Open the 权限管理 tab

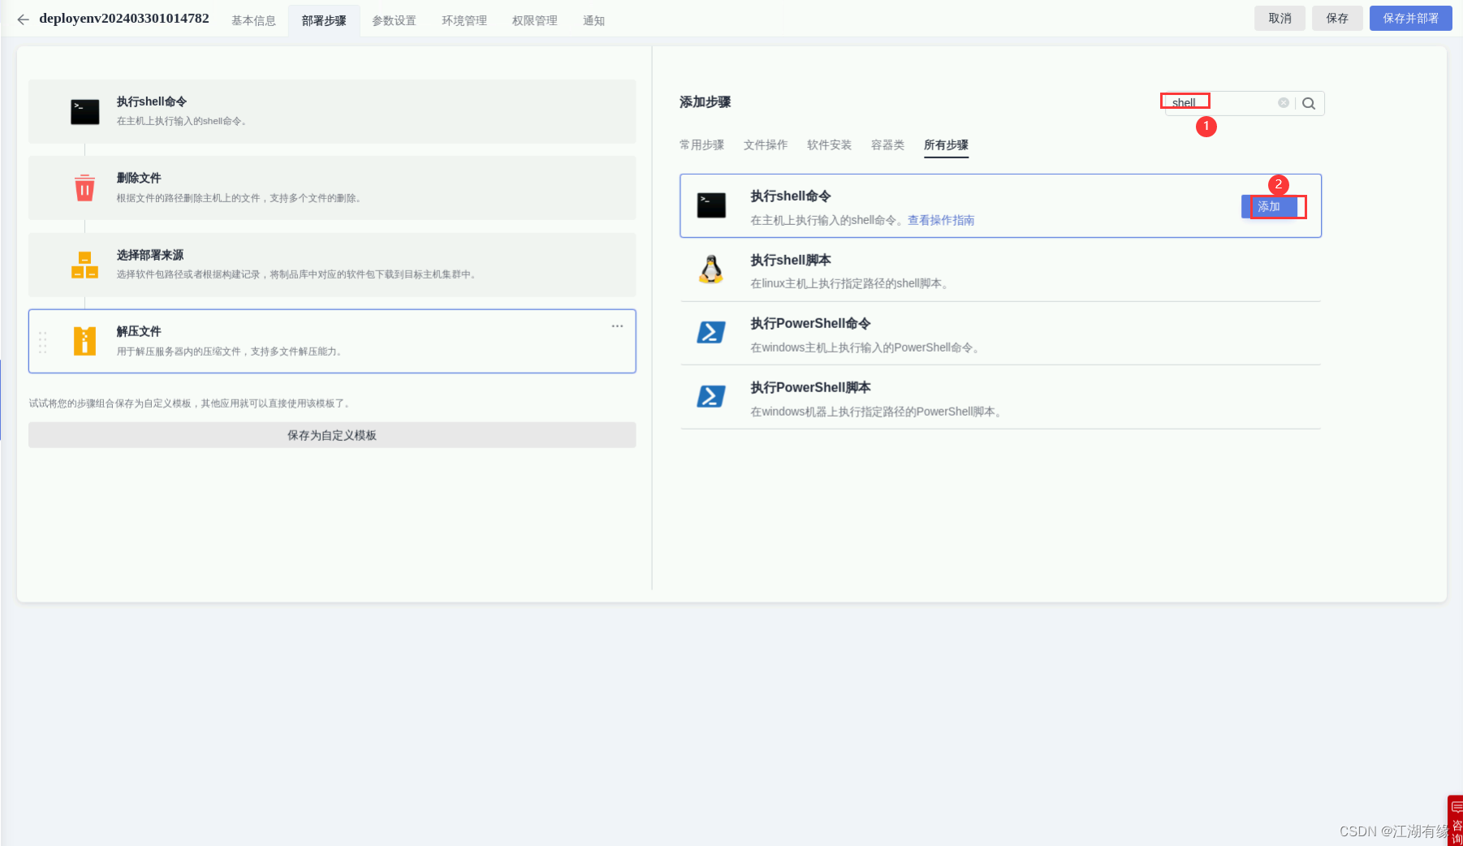pyautogui.click(x=534, y=20)
